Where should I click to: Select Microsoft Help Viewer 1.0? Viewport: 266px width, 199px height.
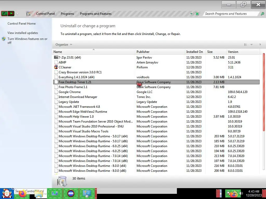click(x=76, y=117)
